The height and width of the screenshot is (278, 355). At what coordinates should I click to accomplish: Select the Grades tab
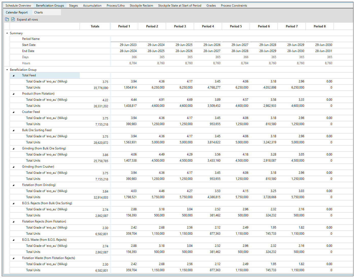click(x=211, y=6)
